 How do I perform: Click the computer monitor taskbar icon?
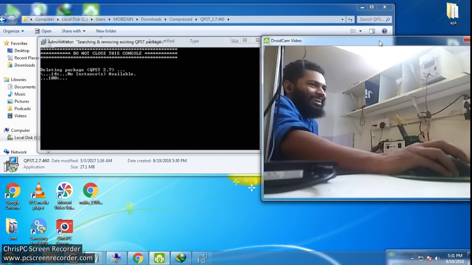117,258
